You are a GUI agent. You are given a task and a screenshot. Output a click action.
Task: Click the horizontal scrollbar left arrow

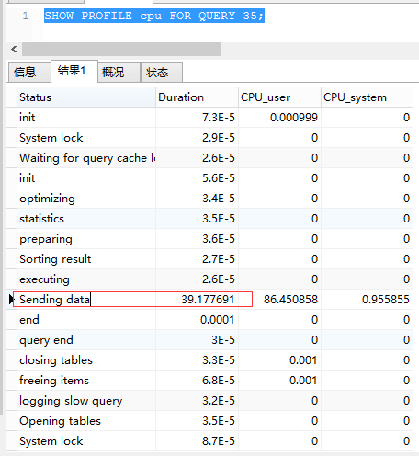coord(14,49)
